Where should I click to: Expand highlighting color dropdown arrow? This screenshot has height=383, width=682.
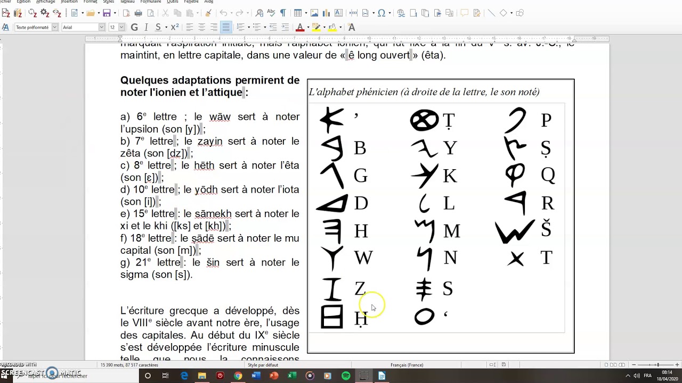click(x=324, y=27)
